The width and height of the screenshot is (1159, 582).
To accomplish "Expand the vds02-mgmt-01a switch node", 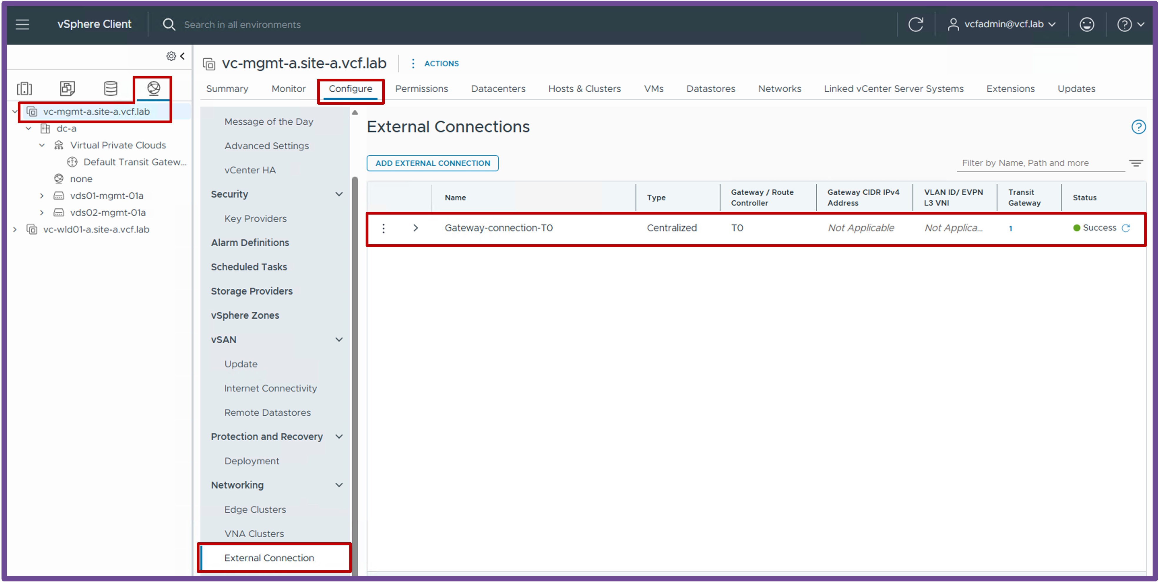I will [42, 212].
